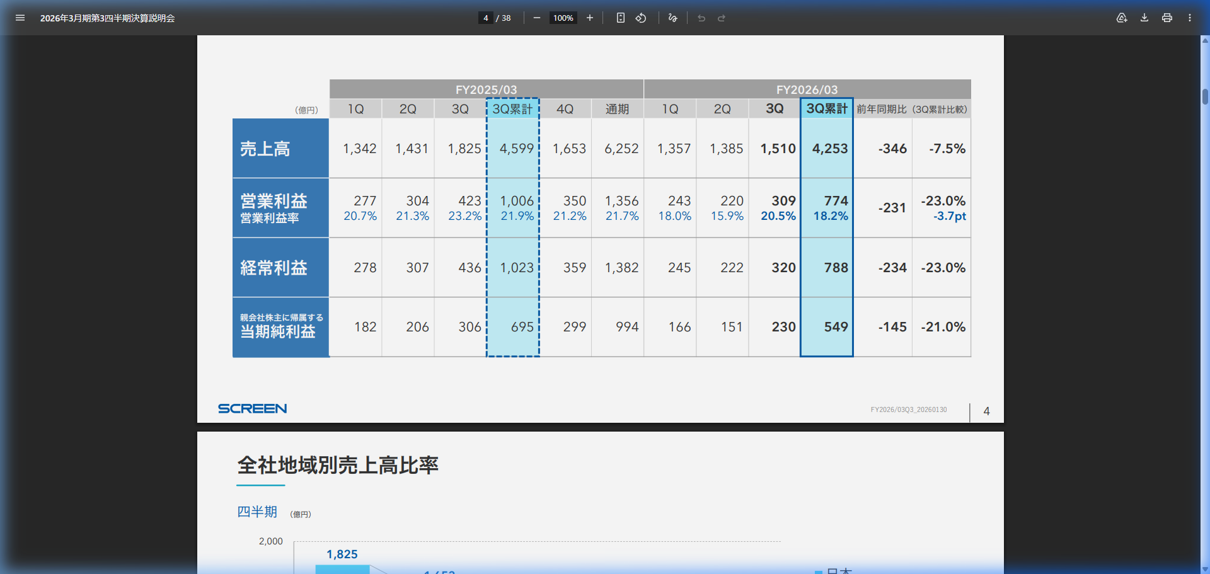Click the vertical scrollbar thumb
The height and width of the screenshot is (574, 1210).
click(x=1205, y=96)
